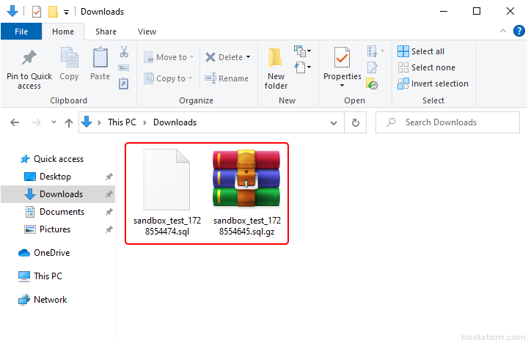The width and height of the screenshot is (528, 343).
Task: Click the Copy icon in Clipboard group
Action: (70, 59)
